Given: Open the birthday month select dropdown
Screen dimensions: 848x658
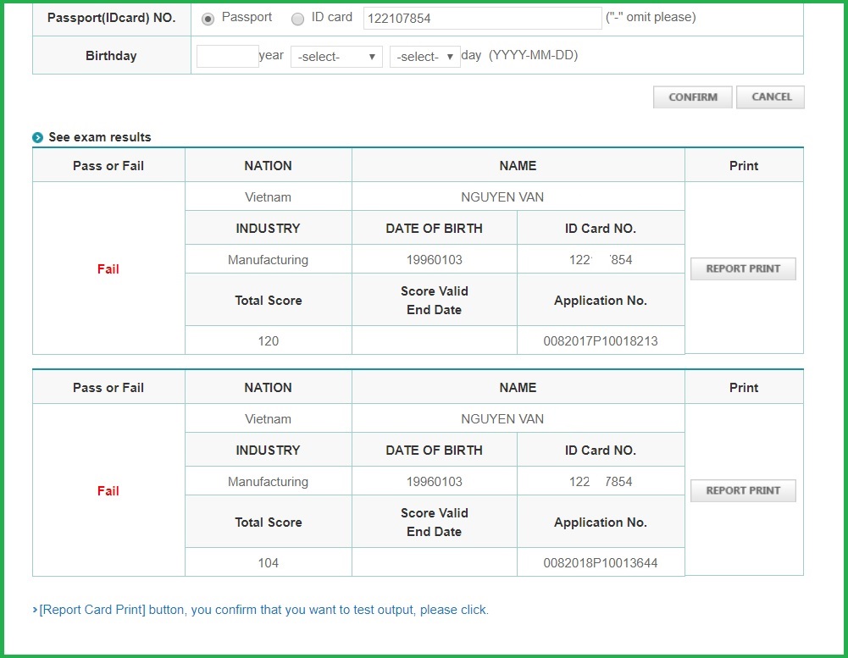Looking at the screenshot, I should (336, 57).
